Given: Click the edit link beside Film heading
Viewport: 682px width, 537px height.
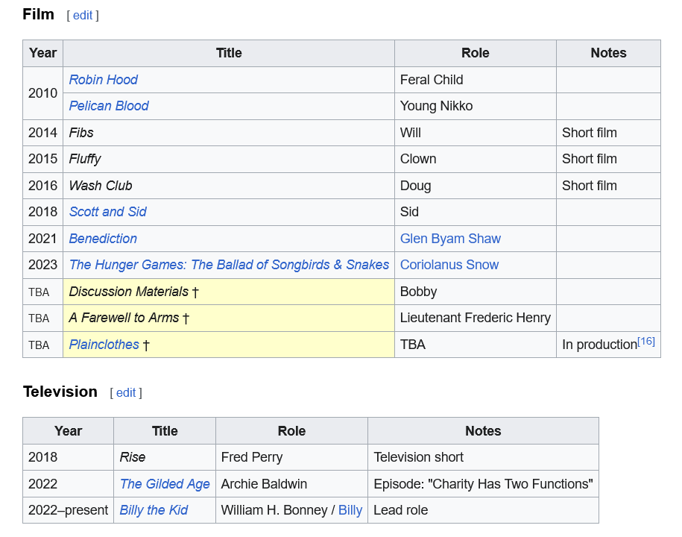Looking at the screenshot, I should click(x=82, y=16).
